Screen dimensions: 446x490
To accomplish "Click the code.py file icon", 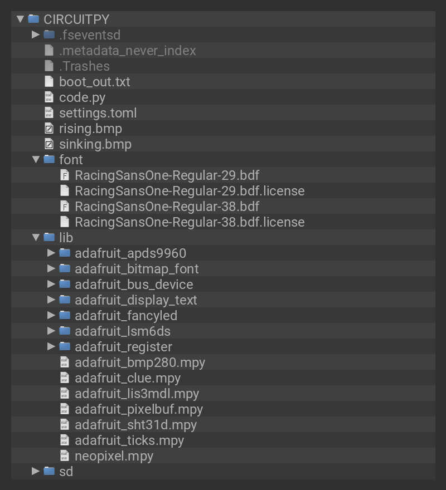I will pos(49,97).
